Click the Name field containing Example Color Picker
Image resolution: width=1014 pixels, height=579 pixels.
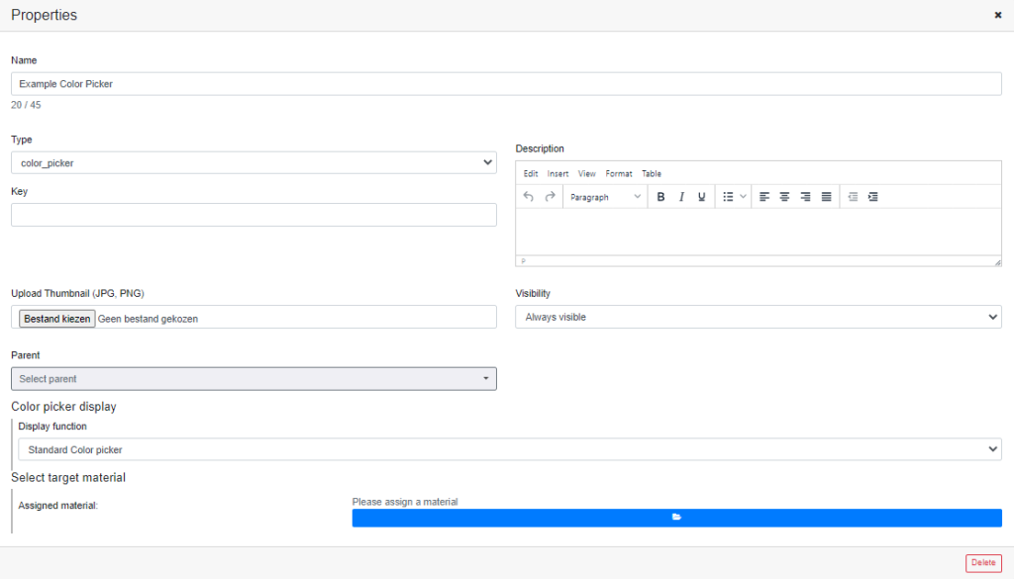tap(507, 83)
